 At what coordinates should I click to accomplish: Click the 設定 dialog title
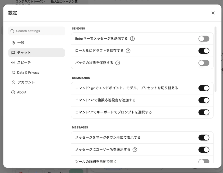click(x=13, y=13)
